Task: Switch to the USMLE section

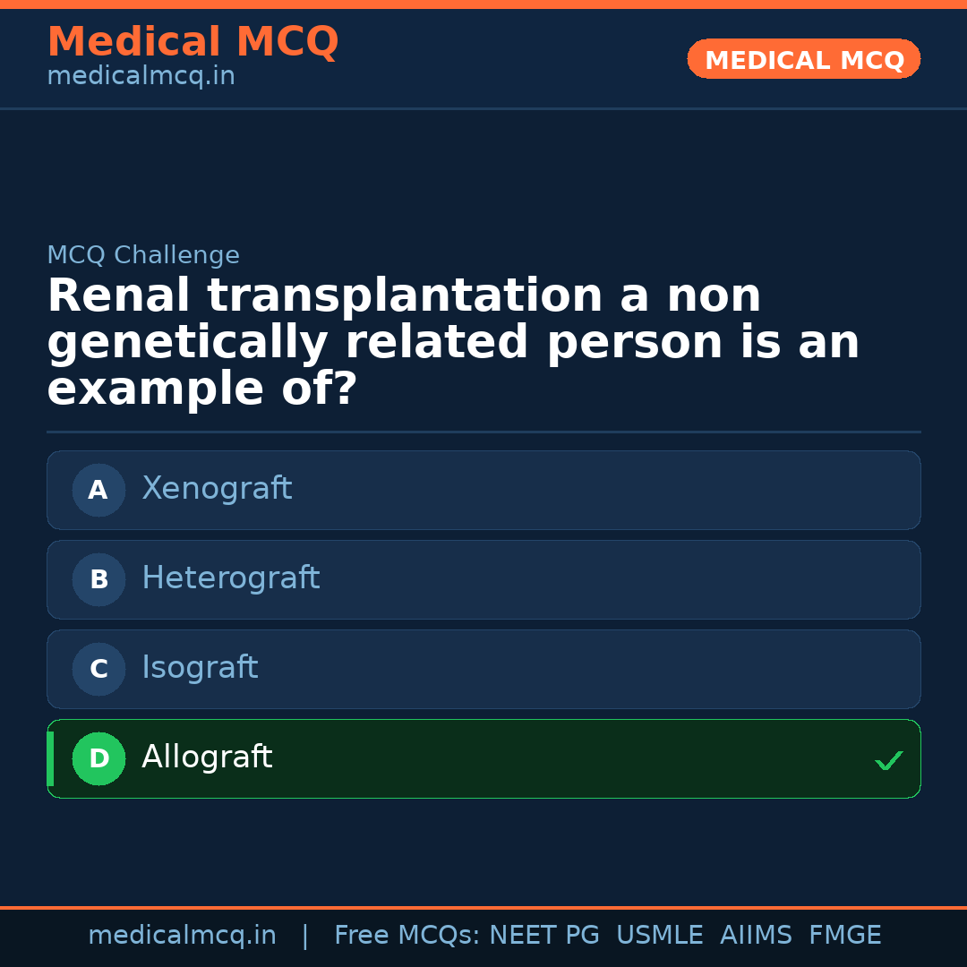Action: 660,934
